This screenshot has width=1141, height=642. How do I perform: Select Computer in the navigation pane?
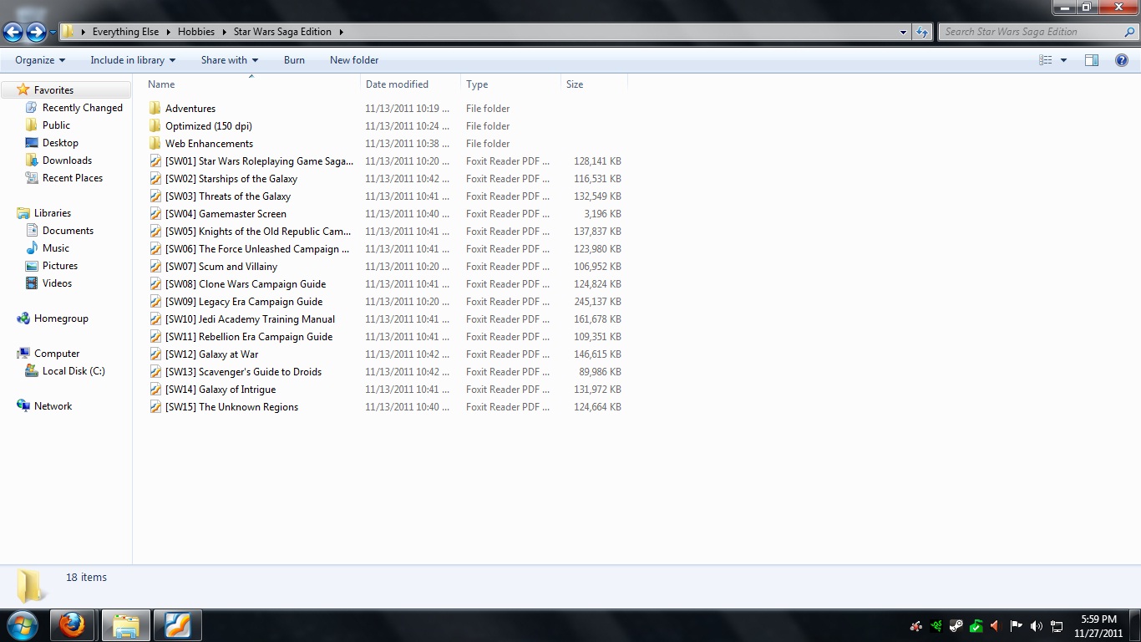[57, 354]
